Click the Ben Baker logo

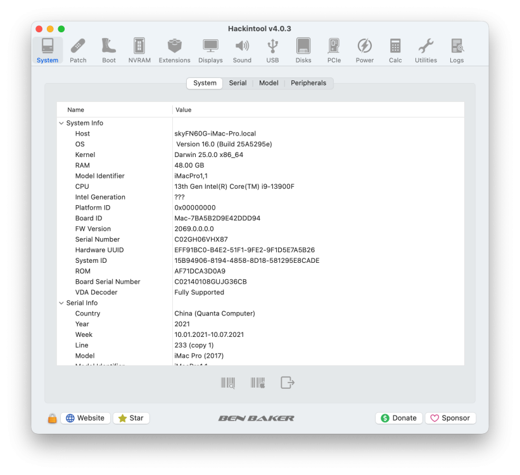tap(256, 418)
